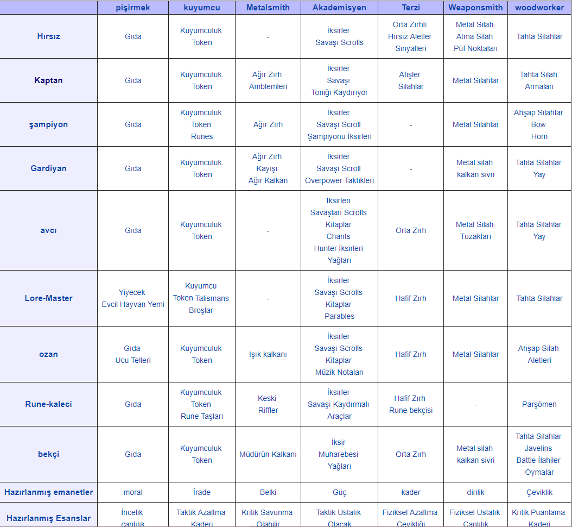572x527 pixels.
Task: Click Chants in the avcı row
Action: (339, 236)
